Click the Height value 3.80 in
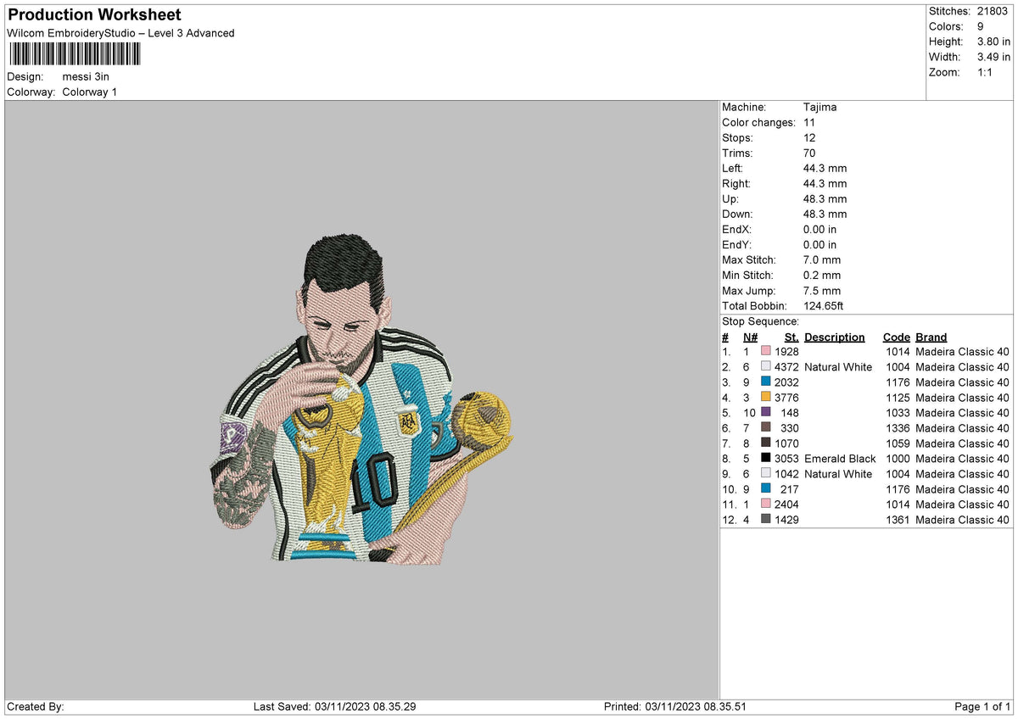The width and height of the screenshot is (1018, 719). tap(993, 42)
